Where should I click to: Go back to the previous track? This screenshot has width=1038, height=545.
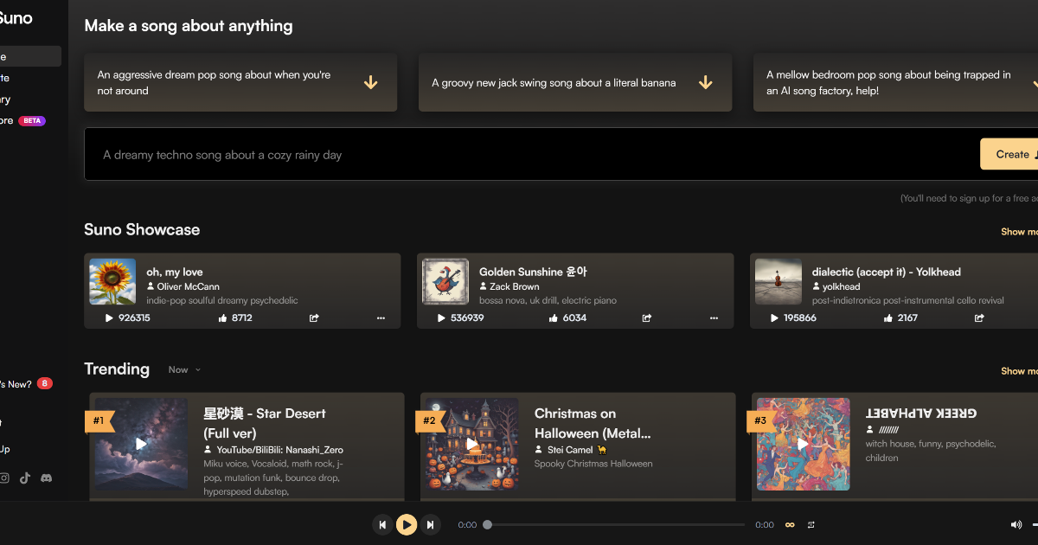tap(382, 524)
